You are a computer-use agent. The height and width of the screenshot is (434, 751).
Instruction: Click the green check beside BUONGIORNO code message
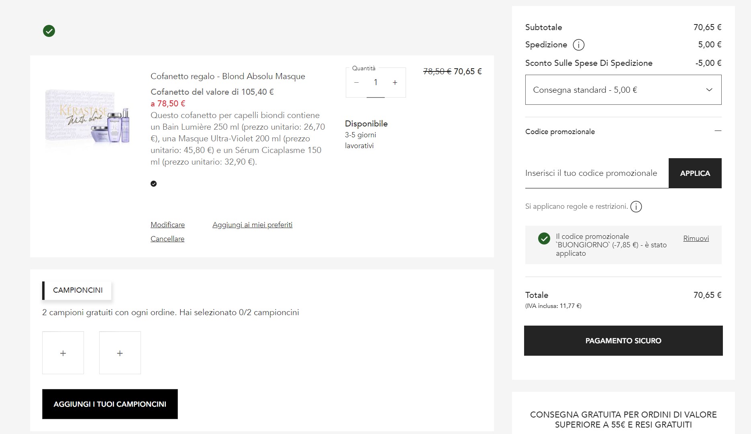click(x=544, y=238)
